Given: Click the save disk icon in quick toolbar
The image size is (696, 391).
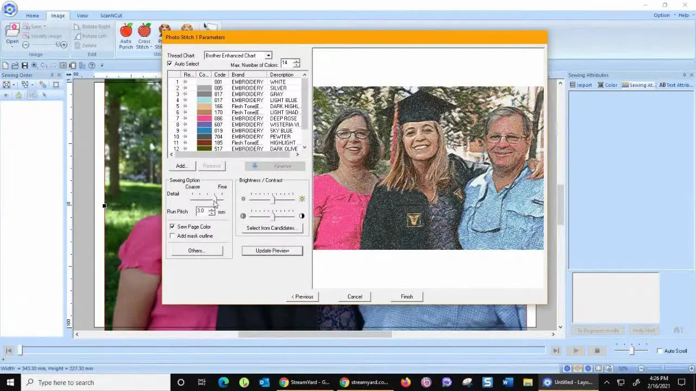Looking at the screenshot, I should pos(24,66).
